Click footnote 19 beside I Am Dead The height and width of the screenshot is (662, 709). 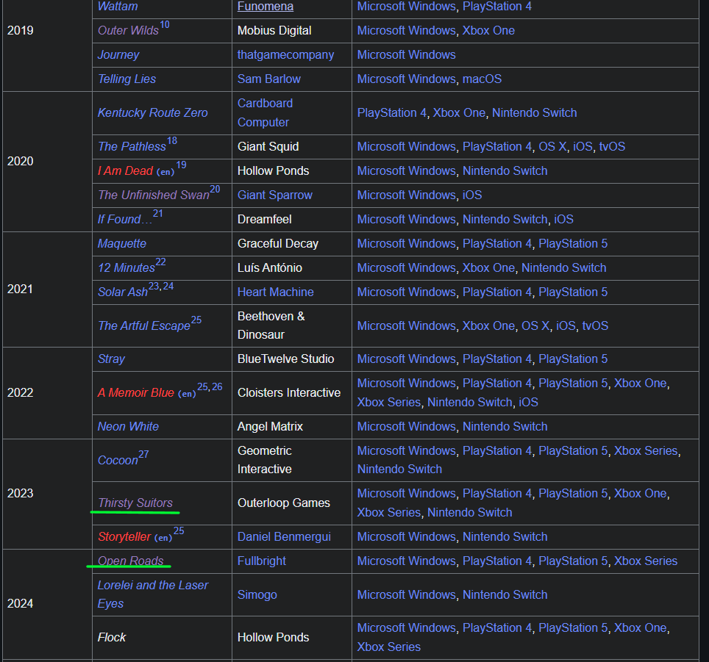[181, 165]
